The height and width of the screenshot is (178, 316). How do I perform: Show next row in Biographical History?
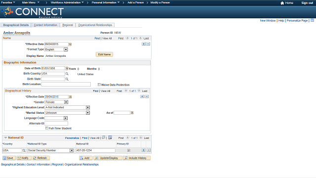tap(139, 90)
